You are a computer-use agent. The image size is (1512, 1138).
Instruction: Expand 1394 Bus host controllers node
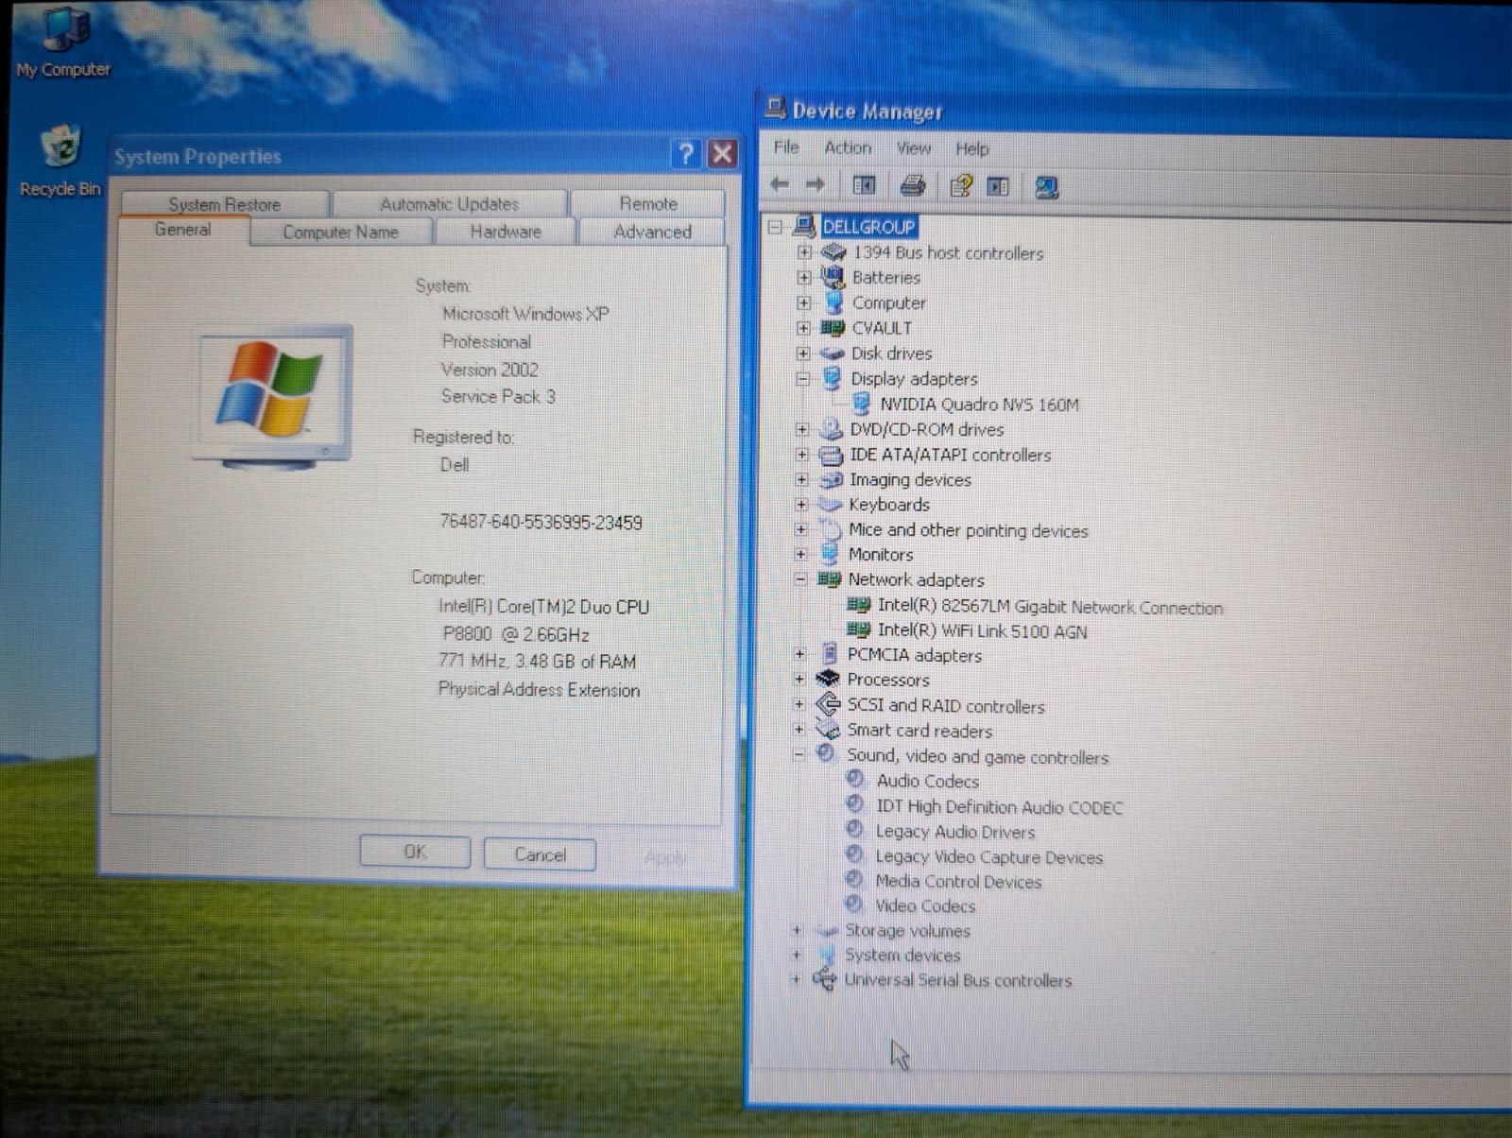click(x=803, y=252)
